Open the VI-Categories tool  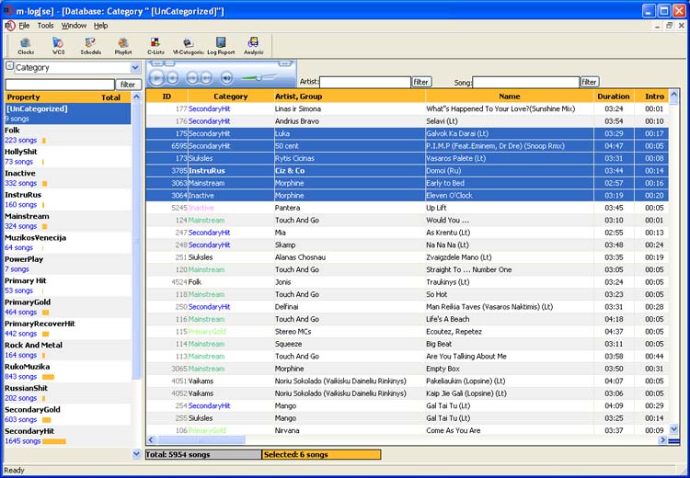coord(188,46)
